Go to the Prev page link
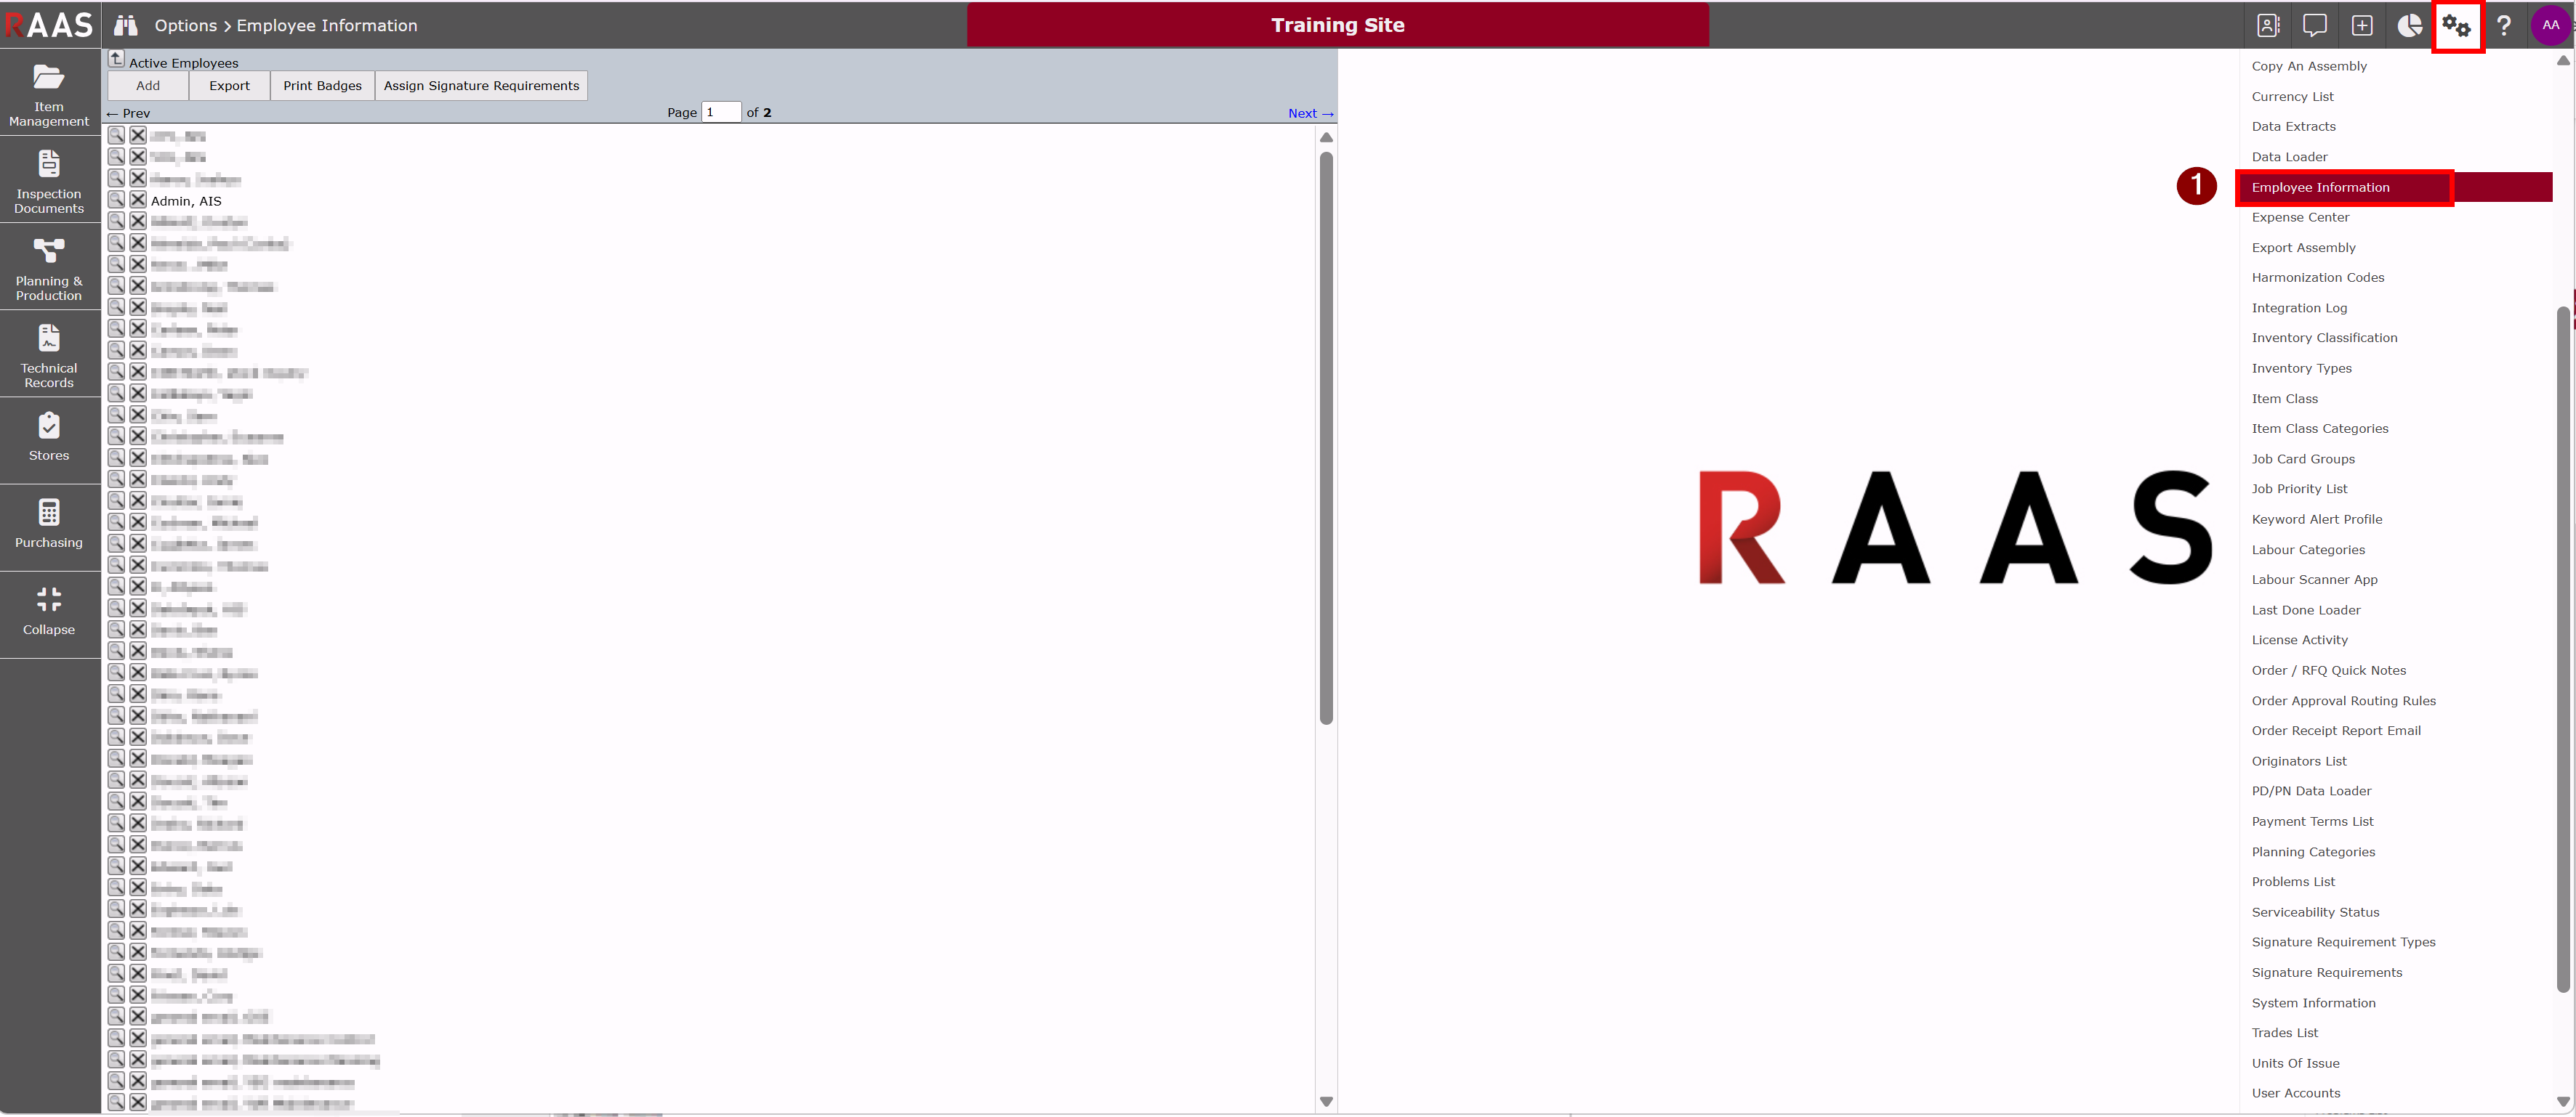2576x1117 pixels. click(128, 113)
